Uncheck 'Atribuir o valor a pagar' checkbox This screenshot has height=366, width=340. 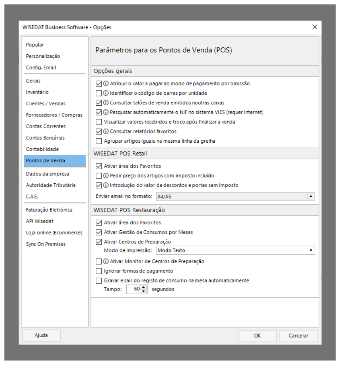tap(99, 84)
